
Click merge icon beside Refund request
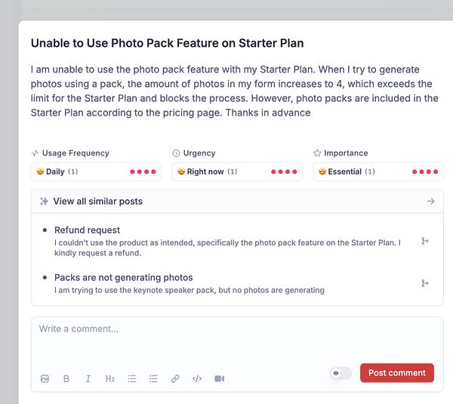[425, 242]
